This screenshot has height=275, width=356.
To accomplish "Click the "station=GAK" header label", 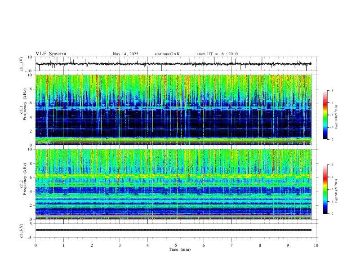I will tap(167, 54).
